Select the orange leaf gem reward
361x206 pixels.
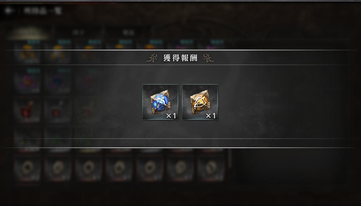point(200,102)
